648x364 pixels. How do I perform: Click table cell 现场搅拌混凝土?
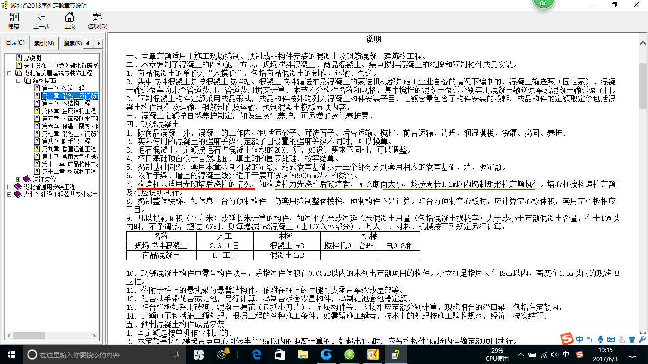[161, 246]
